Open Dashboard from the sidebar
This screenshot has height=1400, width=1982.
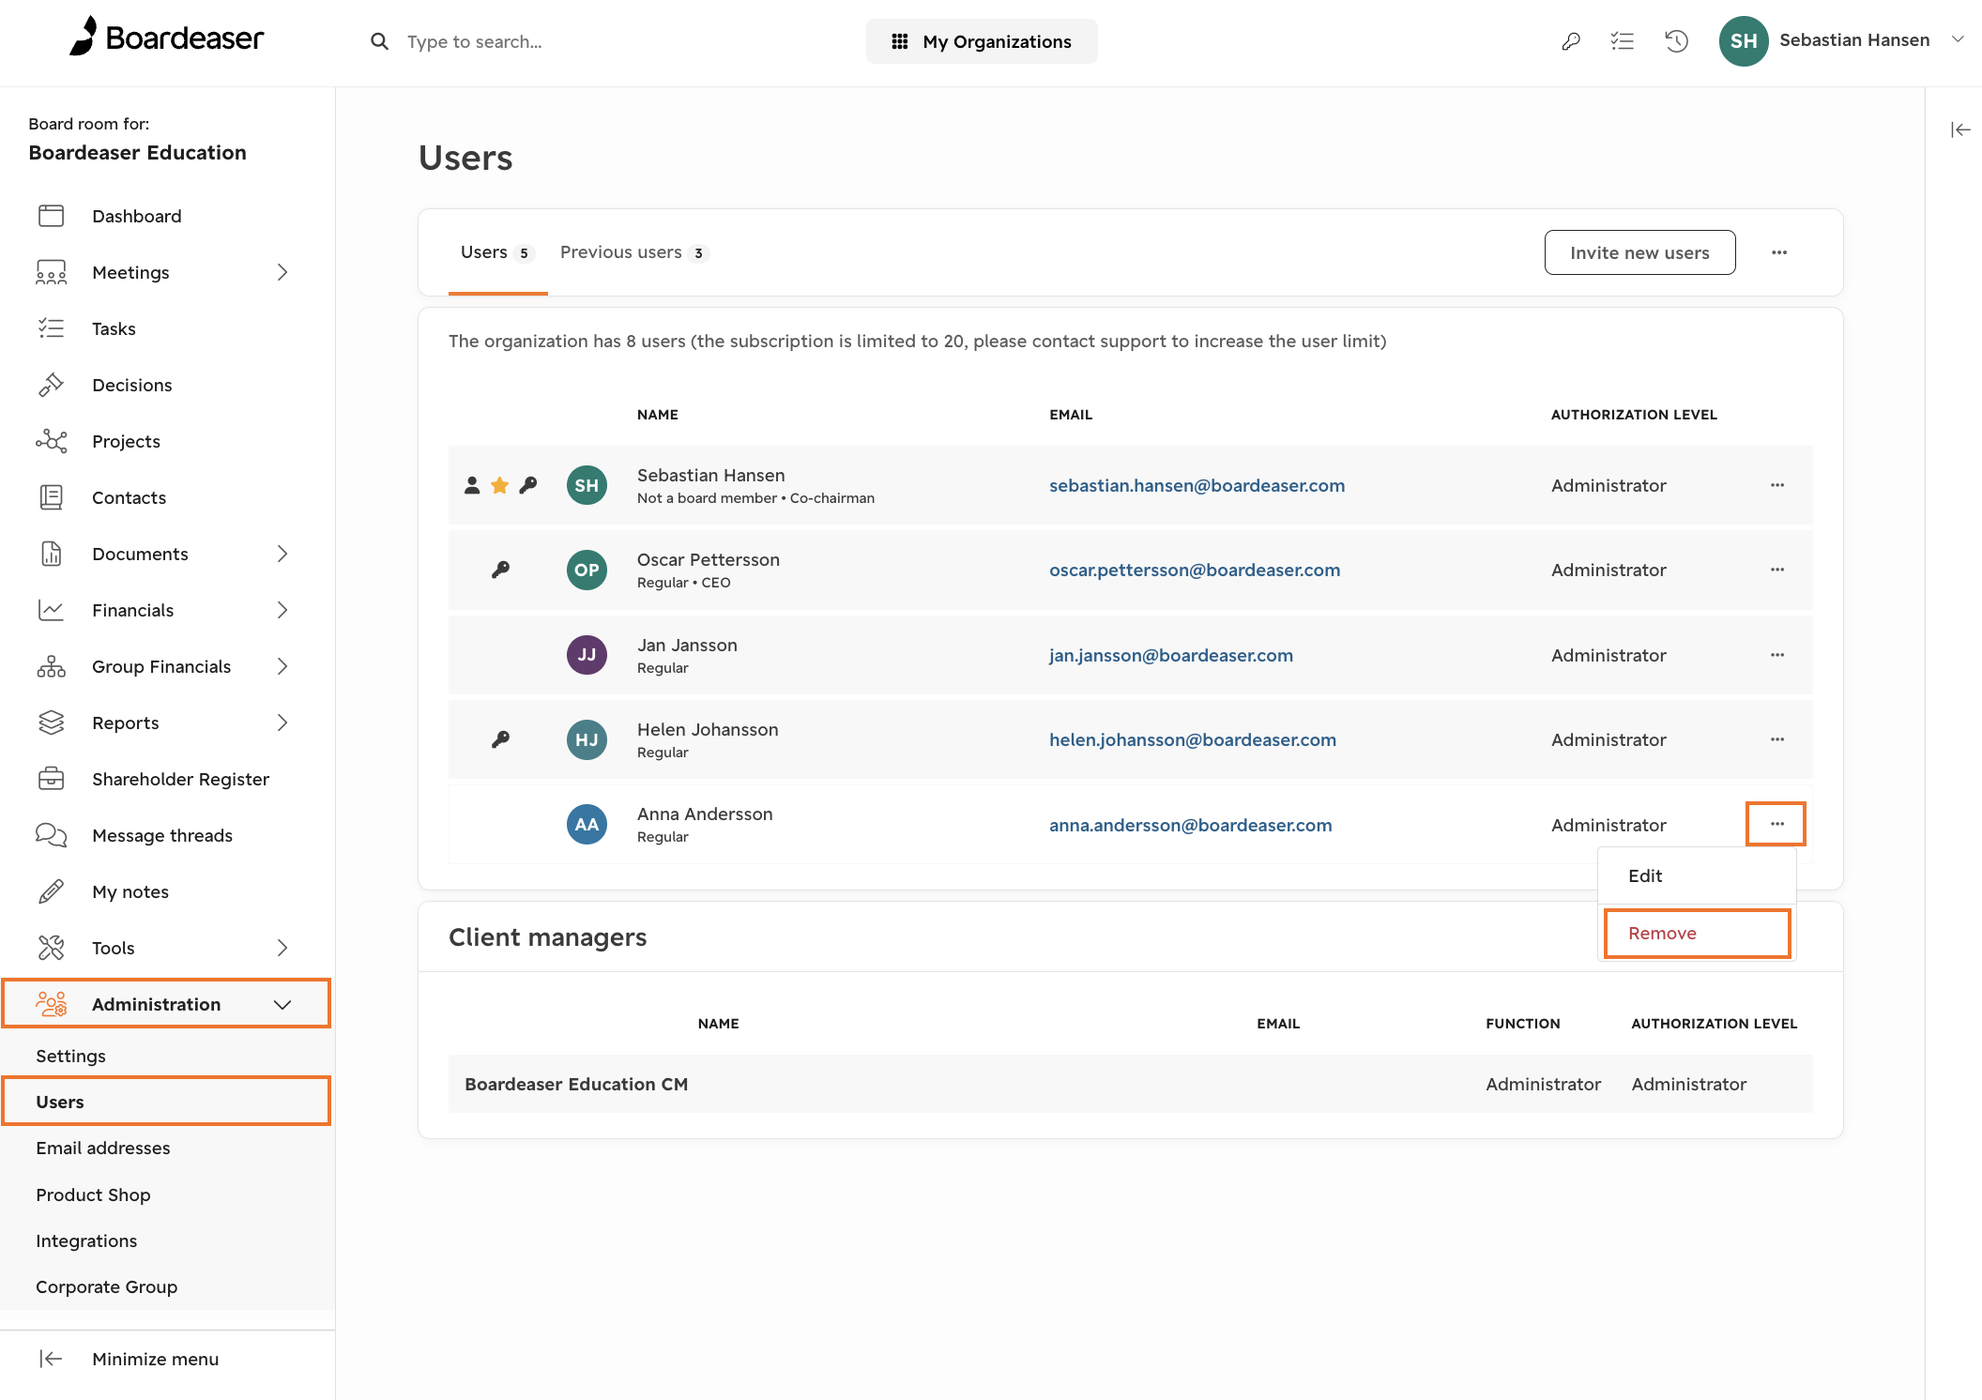pos(136,216)
